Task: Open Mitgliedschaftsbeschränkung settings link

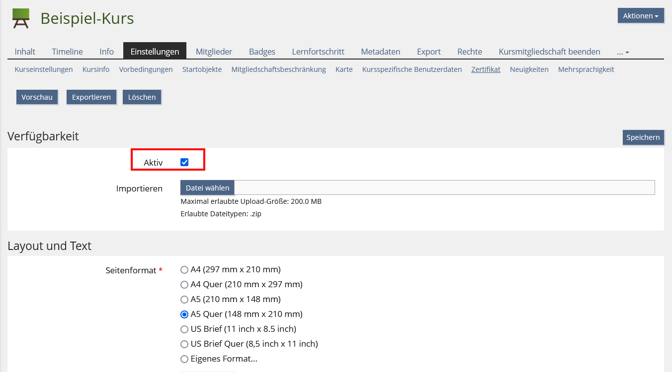Action: (x=278, y=69)
